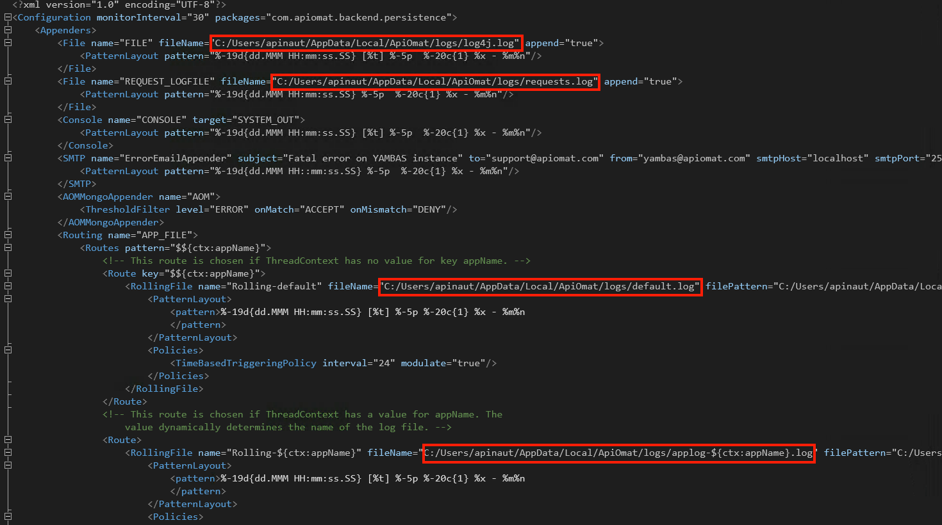Fold the REQUEST_LOGFILE File element
Image resolution: width=942 pixels, height=525 pixels.
click(x=8, y=81)
